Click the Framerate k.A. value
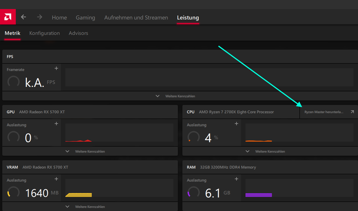358x211 pixels. coord(35,83)
